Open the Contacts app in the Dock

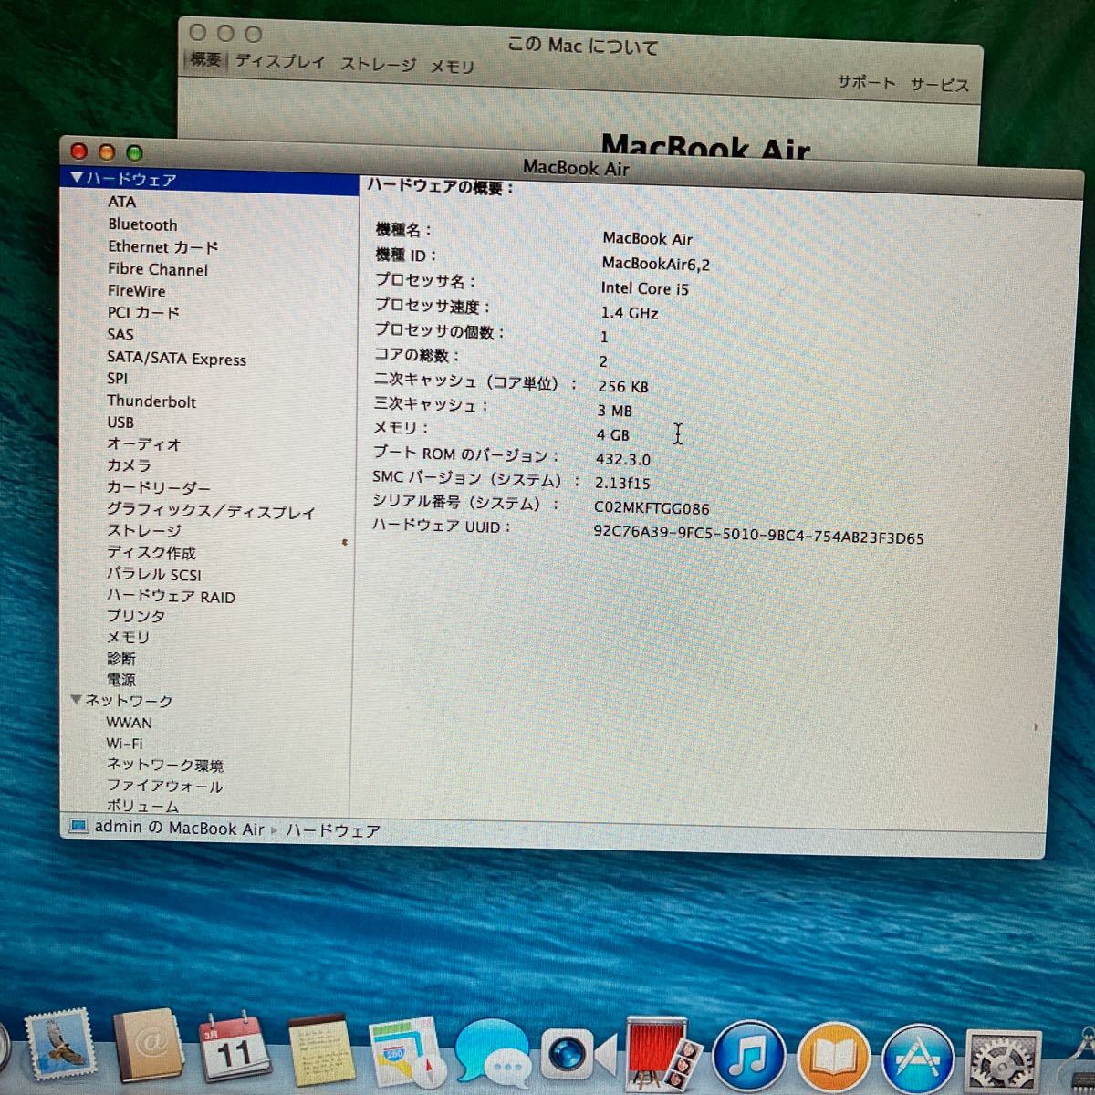pos(148,1047)
